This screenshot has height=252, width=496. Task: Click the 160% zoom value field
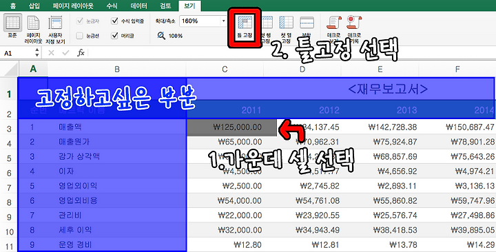200,21
